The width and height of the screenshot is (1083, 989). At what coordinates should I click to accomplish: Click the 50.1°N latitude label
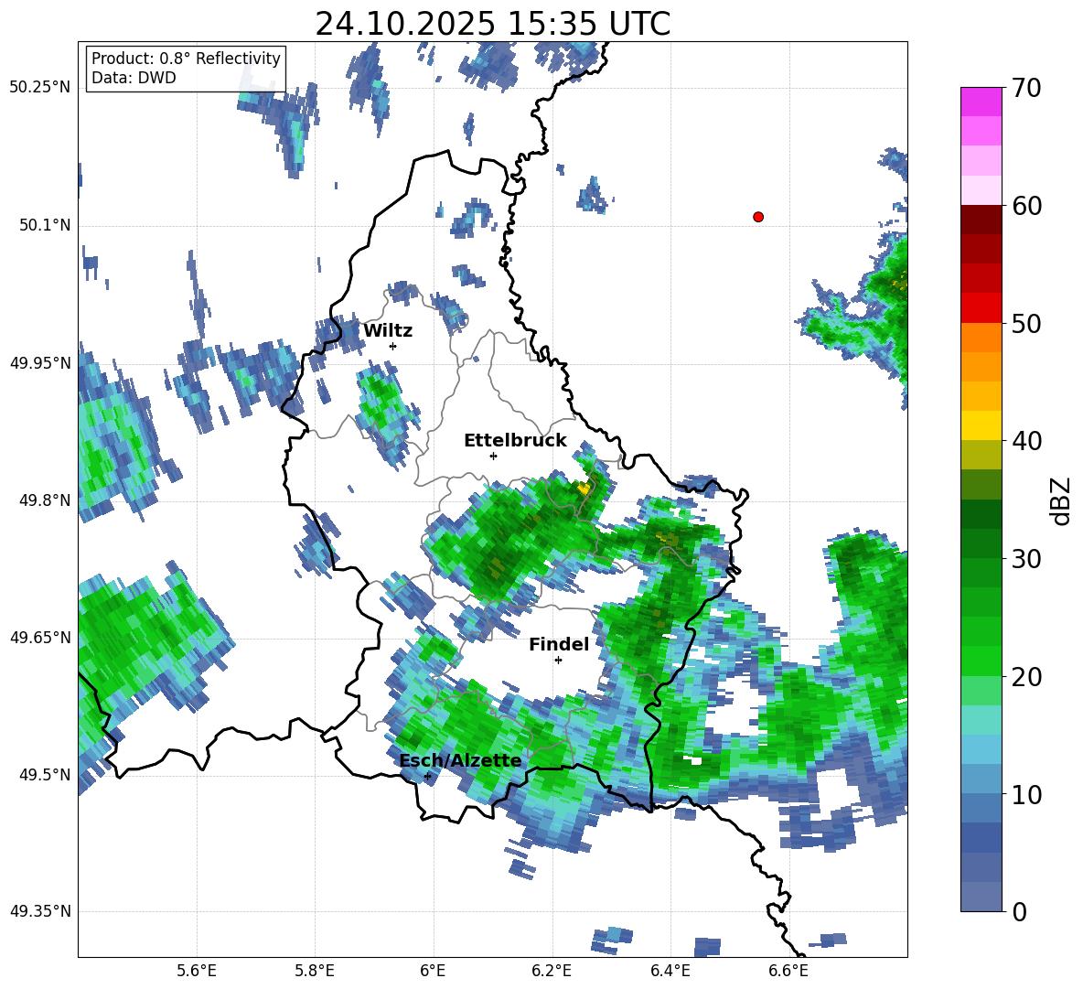coord(45,225)
